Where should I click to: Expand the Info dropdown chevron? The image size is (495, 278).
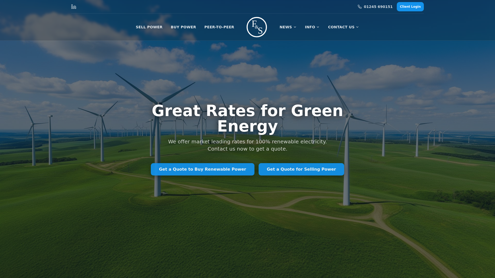318,27
